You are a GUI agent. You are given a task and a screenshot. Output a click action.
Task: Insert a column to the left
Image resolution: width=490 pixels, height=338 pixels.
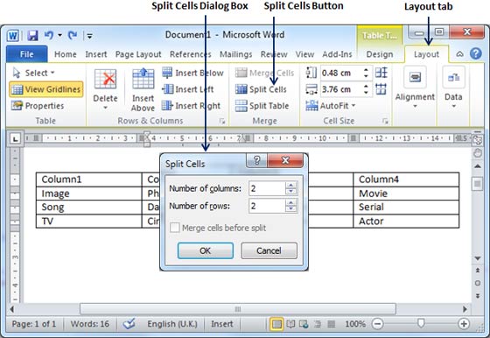pyautogui.click(x=188, y=89)
